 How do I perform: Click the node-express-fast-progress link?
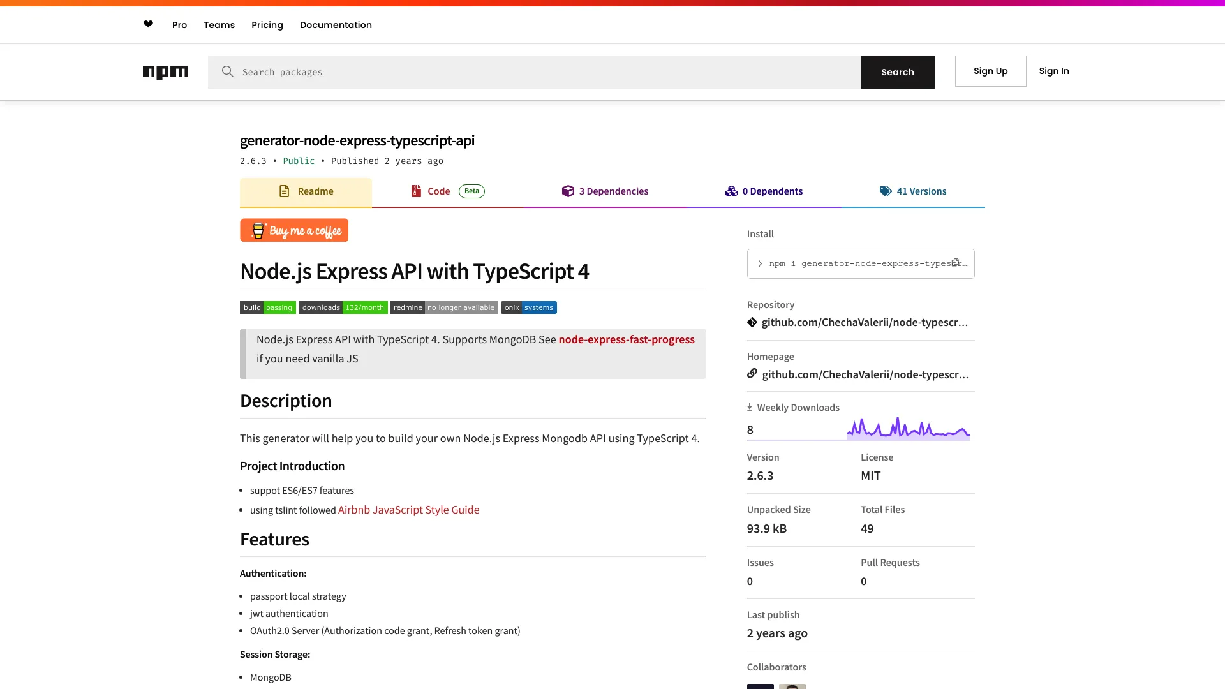[x=626, y=338]
